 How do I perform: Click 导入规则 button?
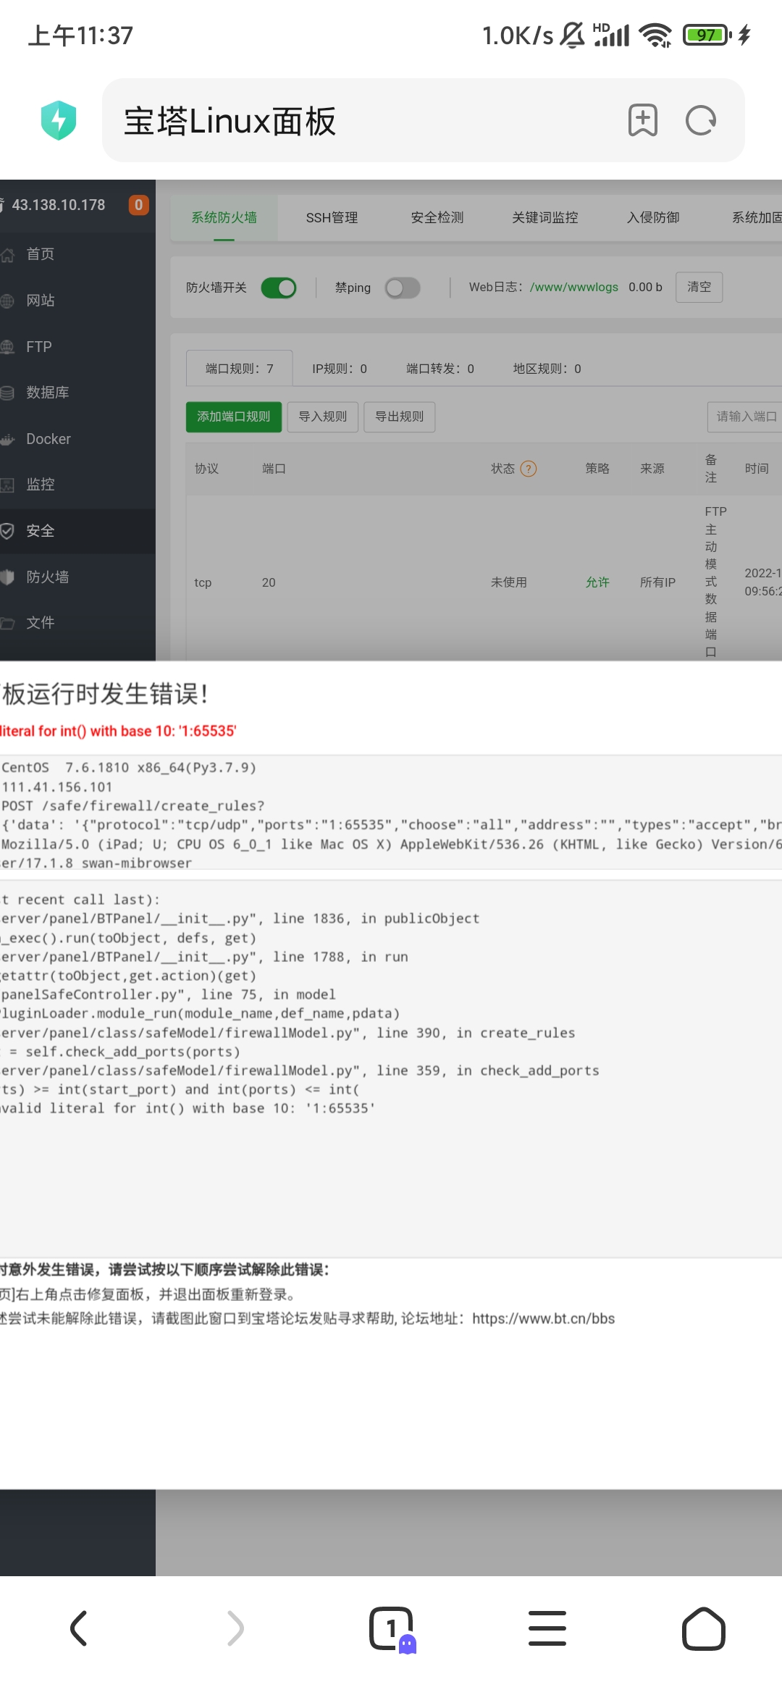(x=323, y=417)
